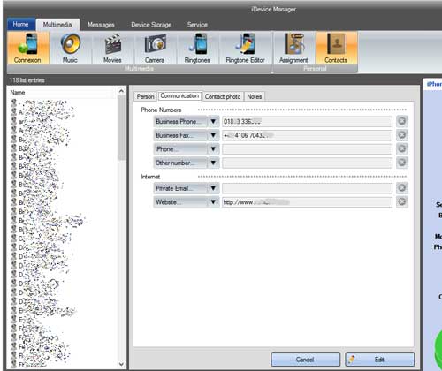442x371 pixels.
Task: Clear the iPhone number entry
Action: 402,148
